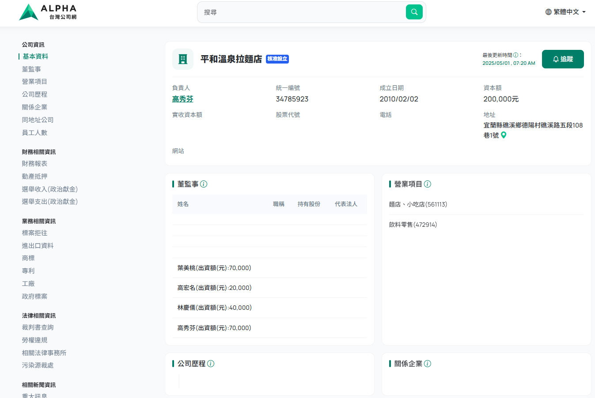595x398 pixels.
Task: Click the info icon beside 關係企業 heading
Action: pyautogui.click(x=428, y=364)
